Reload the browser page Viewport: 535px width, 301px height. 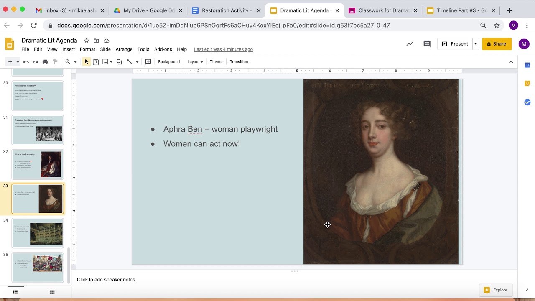pos(34,26)
